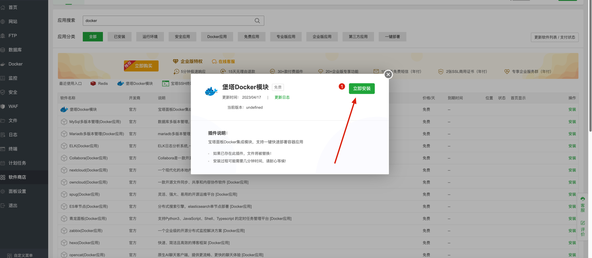Click cube icon beside ES单节点(Docker应用)
The image size is (592, 258).
click(x=64, y=206)
